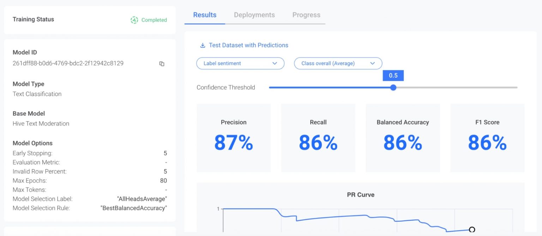Screen dimensions: 542x236
Task: Click the Balanced Accuracy metric card
Action: coord(402,138)
